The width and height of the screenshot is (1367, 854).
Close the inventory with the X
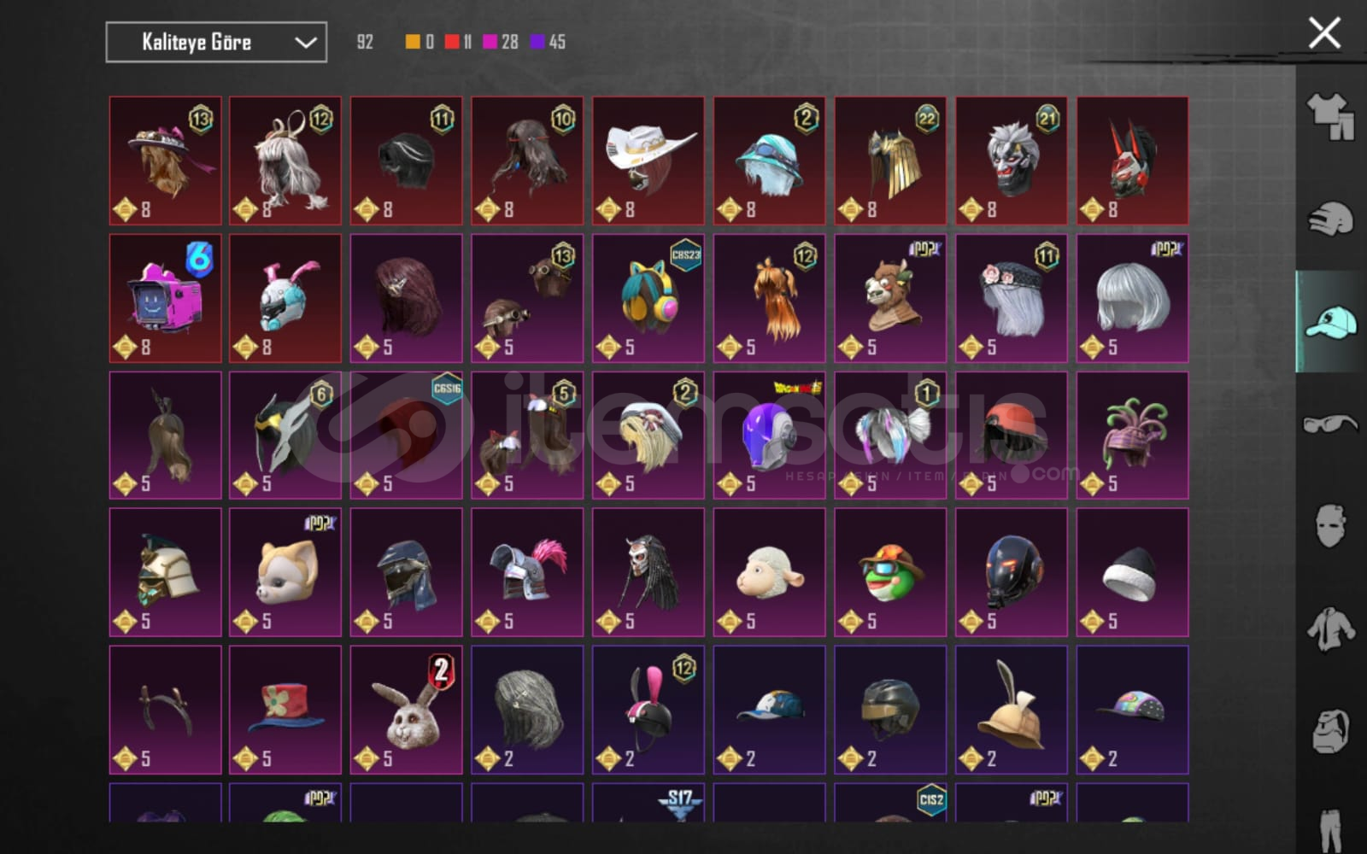coord(1324,33)
